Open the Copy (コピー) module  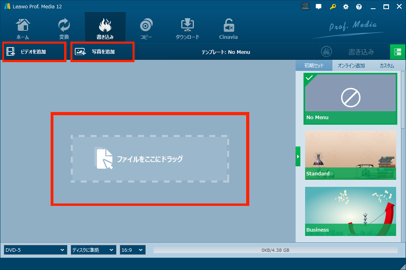[146, 28]
